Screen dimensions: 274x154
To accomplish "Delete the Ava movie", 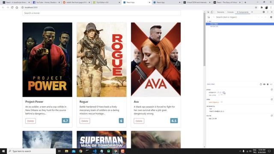I will pyautogui.click(x=139, y=121).
